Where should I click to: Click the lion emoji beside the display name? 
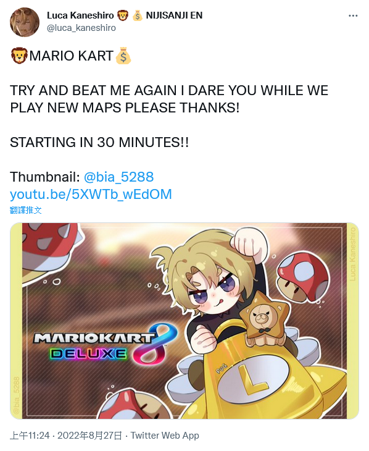pyautogui.click(x=122, y=15)
